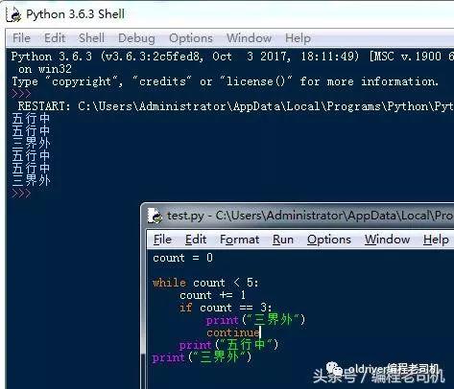The image size is (454, 389).
Task: Click the bottom >>> prompt in shell
Action: click(21, 194)
